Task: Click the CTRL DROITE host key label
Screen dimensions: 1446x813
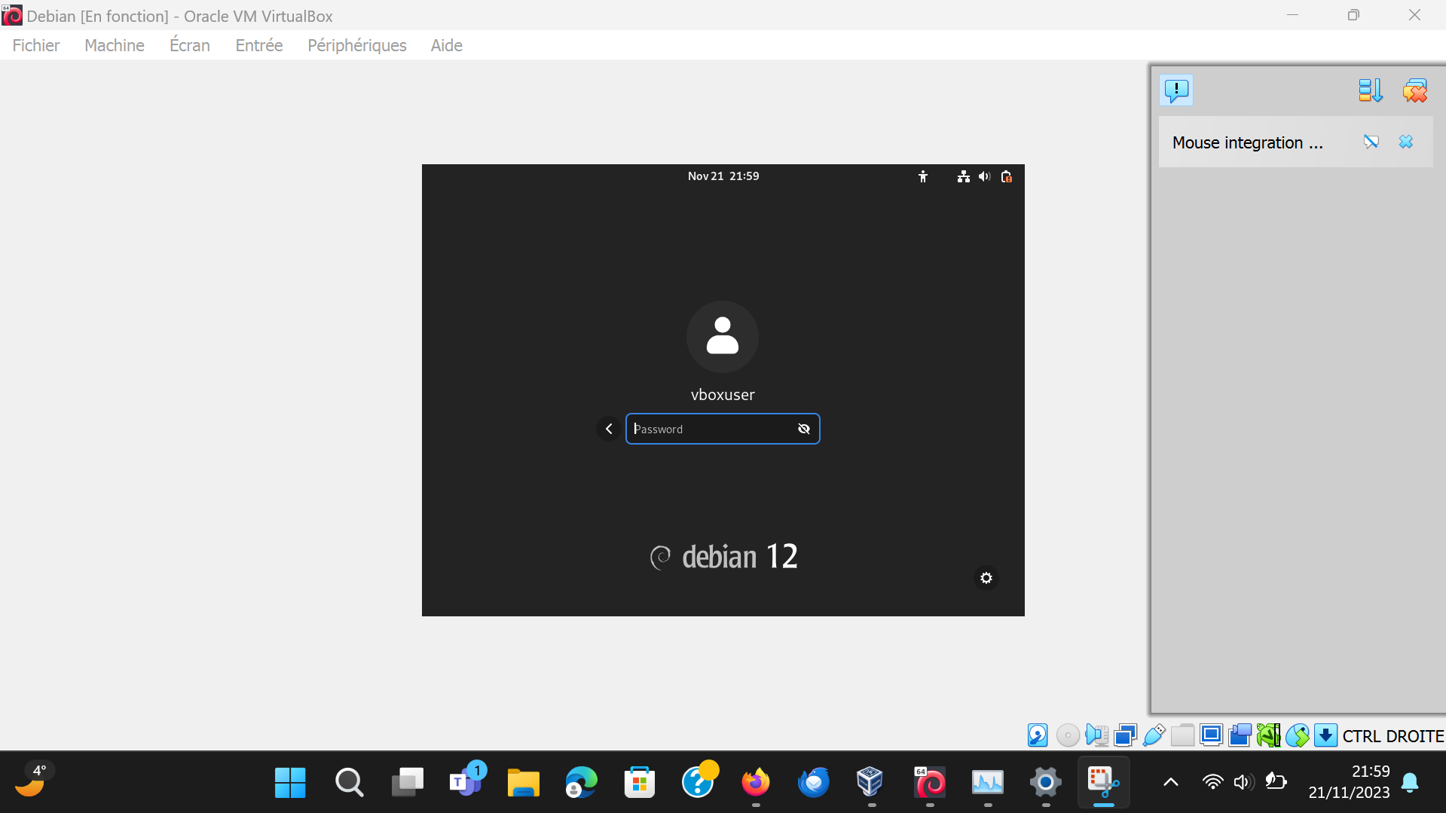Action: point(1393,736)
